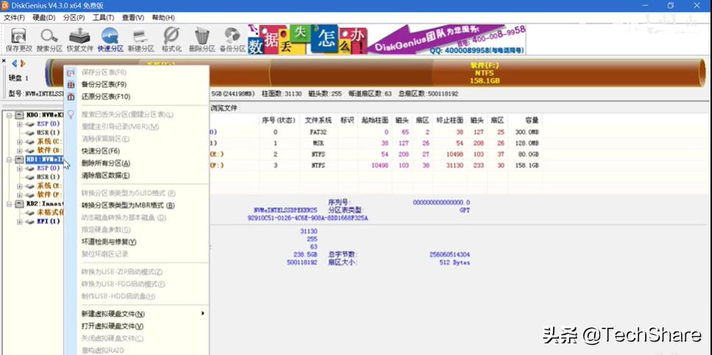The width and height of the screenshot is (712, 355).
Task: Click the FAT32 file system cell
Action: click(317, 132)
